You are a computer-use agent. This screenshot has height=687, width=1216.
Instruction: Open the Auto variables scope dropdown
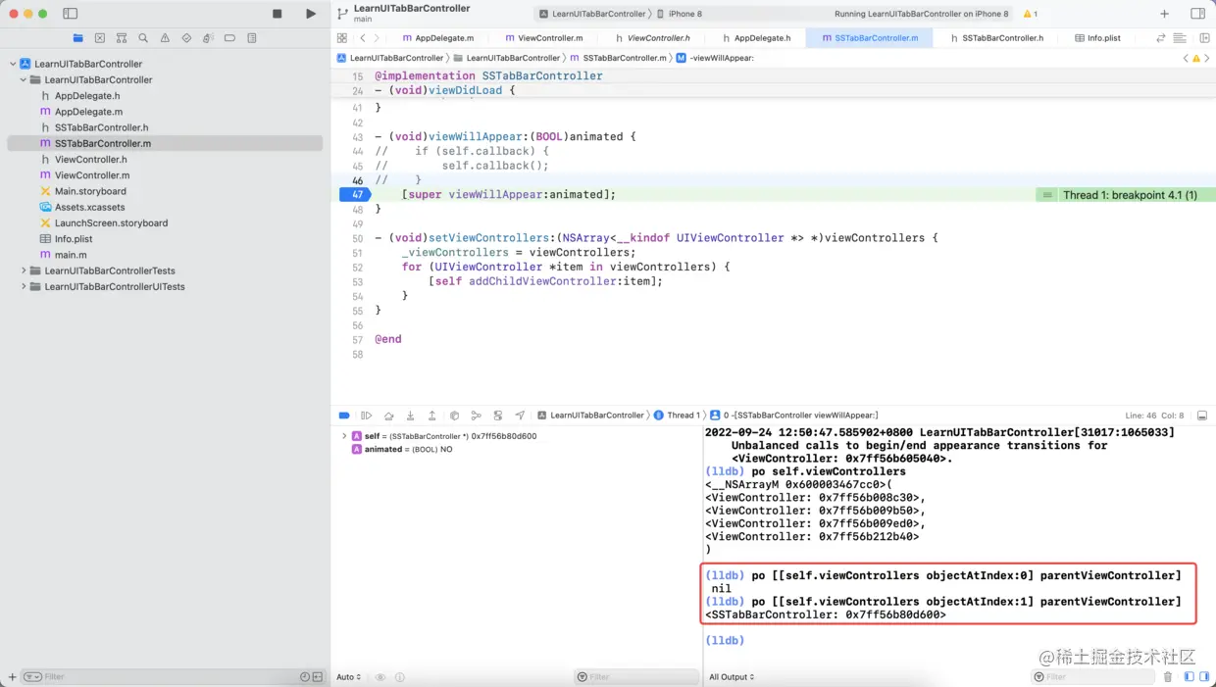[x=349, y=677]
